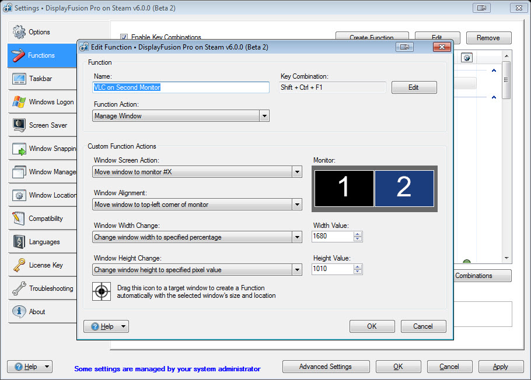
Task: Open the Compatibility settings tab
Action: coord(46,219)
